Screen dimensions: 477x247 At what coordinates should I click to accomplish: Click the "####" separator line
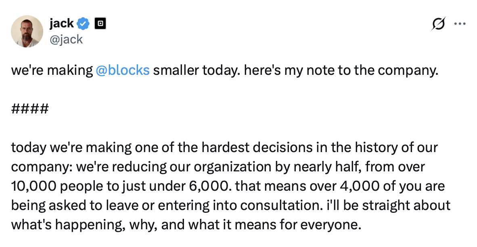coord(30,109)
